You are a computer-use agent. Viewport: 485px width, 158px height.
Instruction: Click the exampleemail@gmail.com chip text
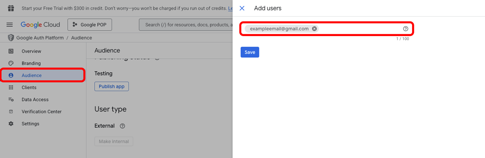click(x=279, y=28)
